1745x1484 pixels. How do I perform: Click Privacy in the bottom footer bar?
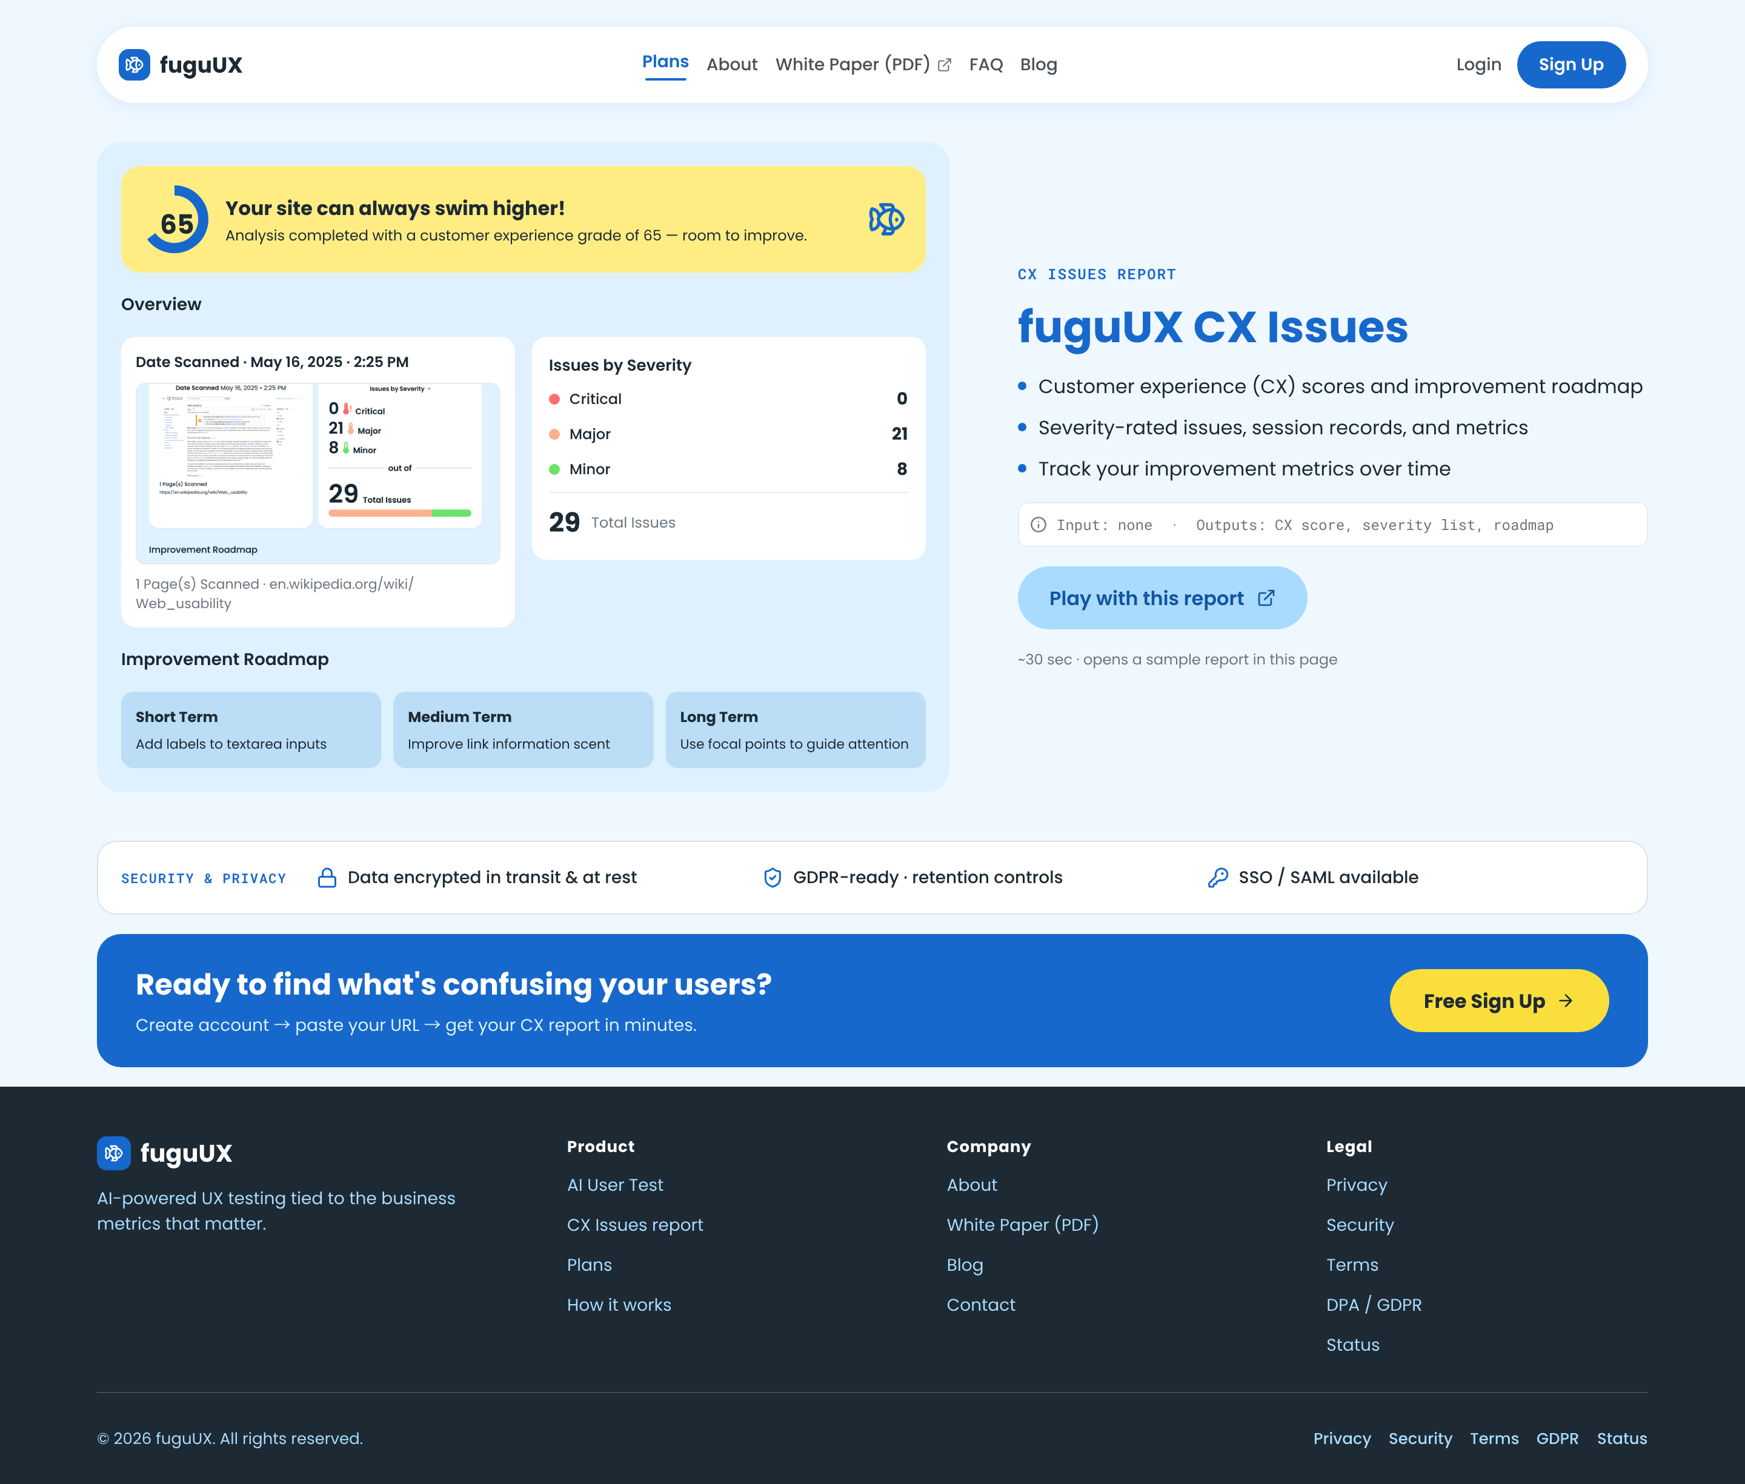point(1342,1439)
